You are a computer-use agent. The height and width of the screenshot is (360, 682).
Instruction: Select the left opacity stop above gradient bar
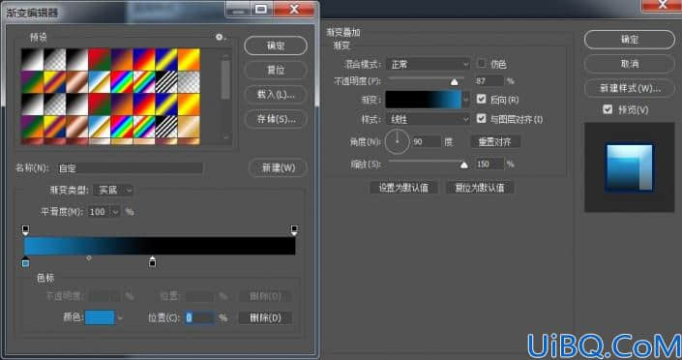click(x=26, y=230)
